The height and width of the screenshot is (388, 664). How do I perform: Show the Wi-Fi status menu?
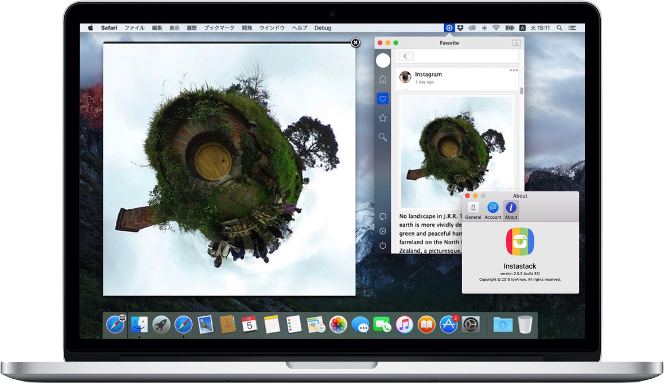coord(496,28)
